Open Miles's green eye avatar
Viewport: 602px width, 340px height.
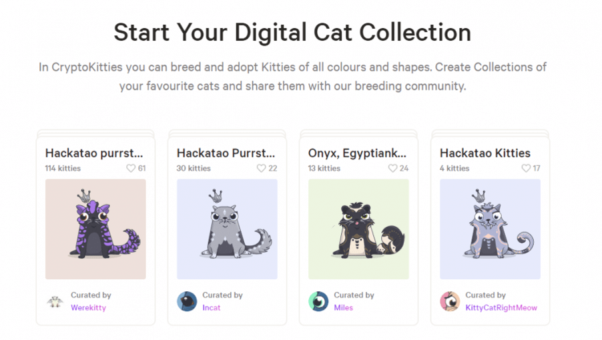point(318,301)
